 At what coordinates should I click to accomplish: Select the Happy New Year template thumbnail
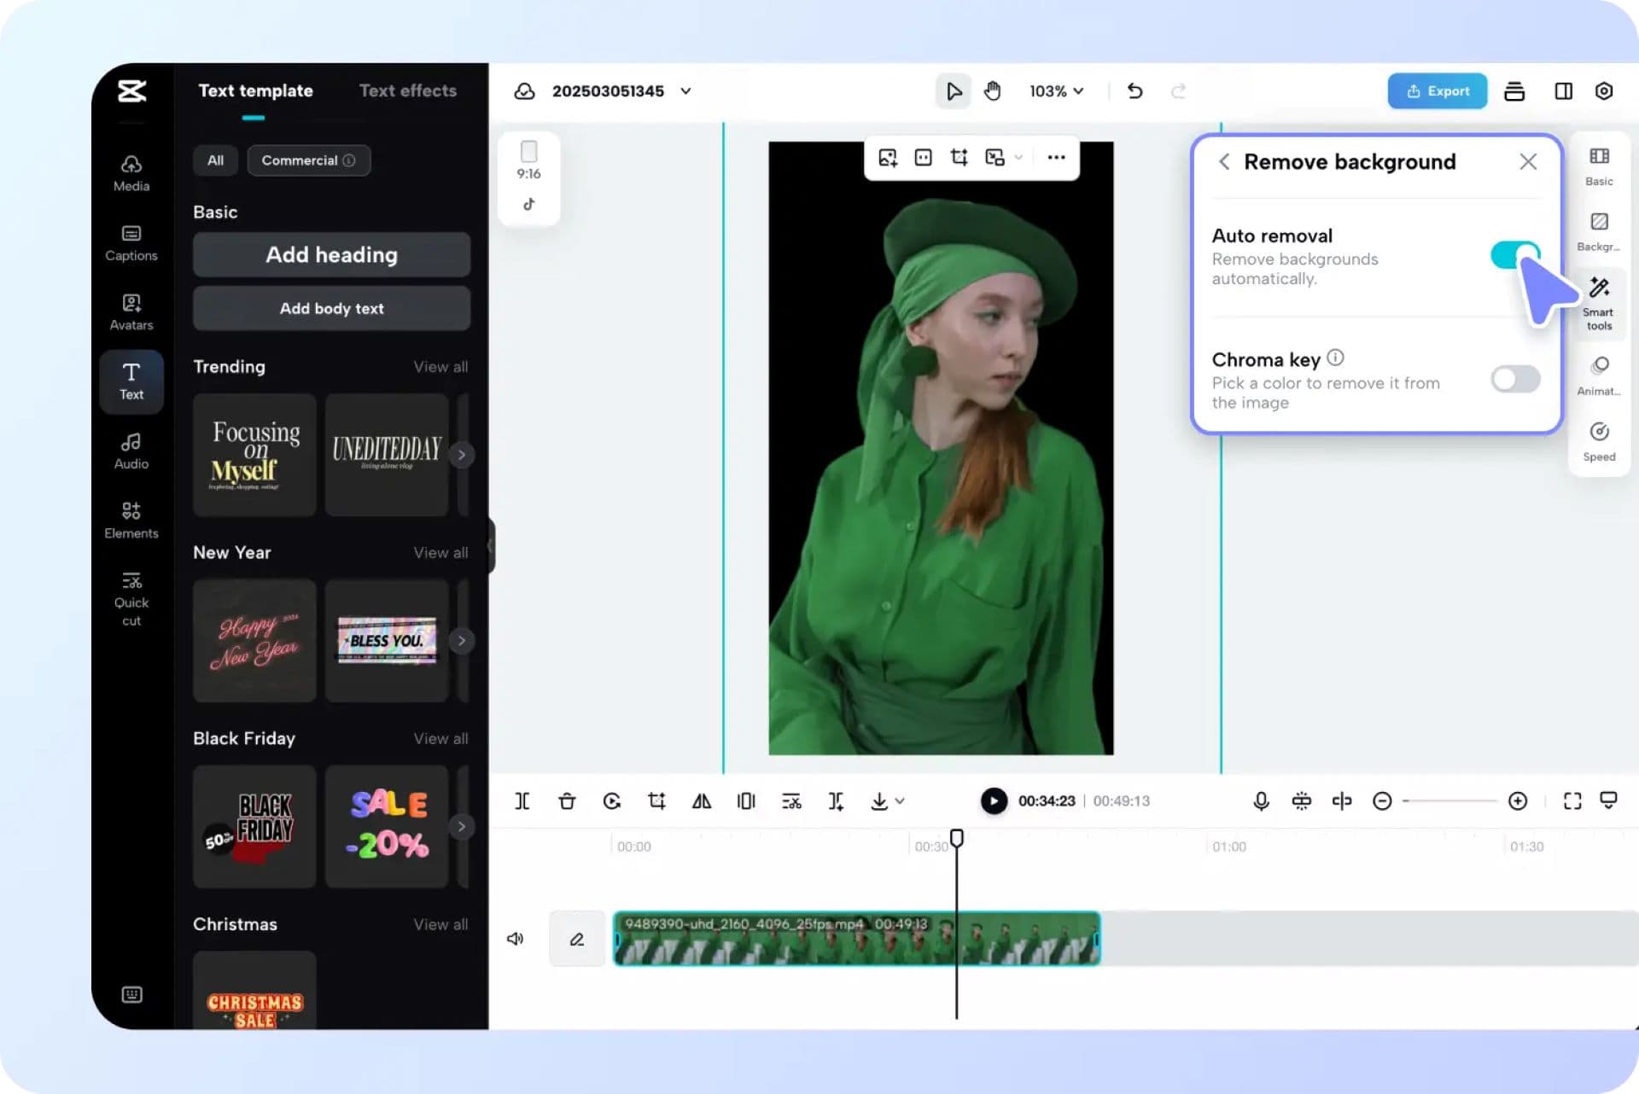254,641
